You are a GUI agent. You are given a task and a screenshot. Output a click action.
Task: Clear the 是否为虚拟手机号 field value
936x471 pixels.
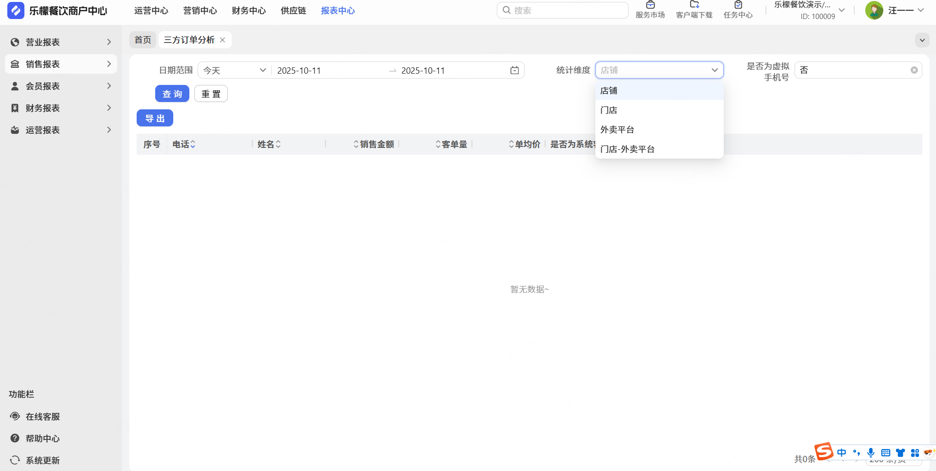pyautogui.click(x=914, y=70)
